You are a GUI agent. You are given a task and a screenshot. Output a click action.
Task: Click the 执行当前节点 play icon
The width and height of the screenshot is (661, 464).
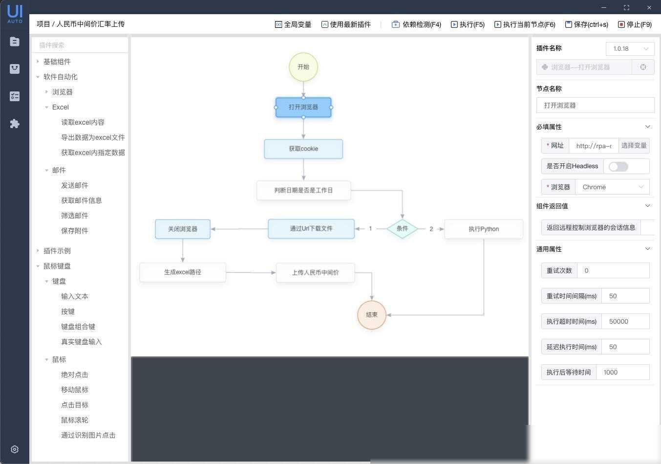point(497,24)
